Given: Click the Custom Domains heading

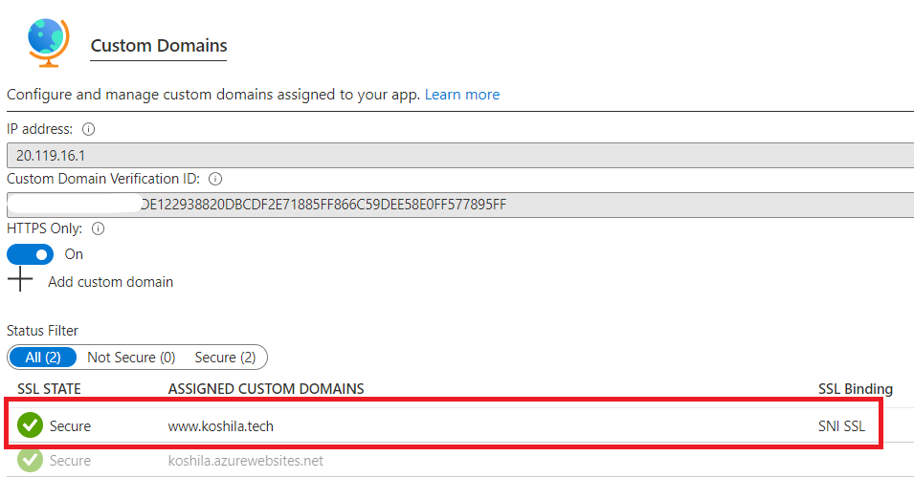Looking at the screenshot, I should click(159, 45).
